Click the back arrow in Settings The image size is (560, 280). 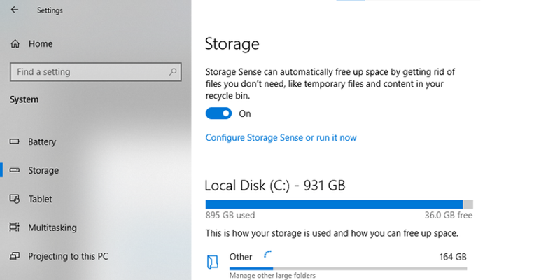click(14, 10)
